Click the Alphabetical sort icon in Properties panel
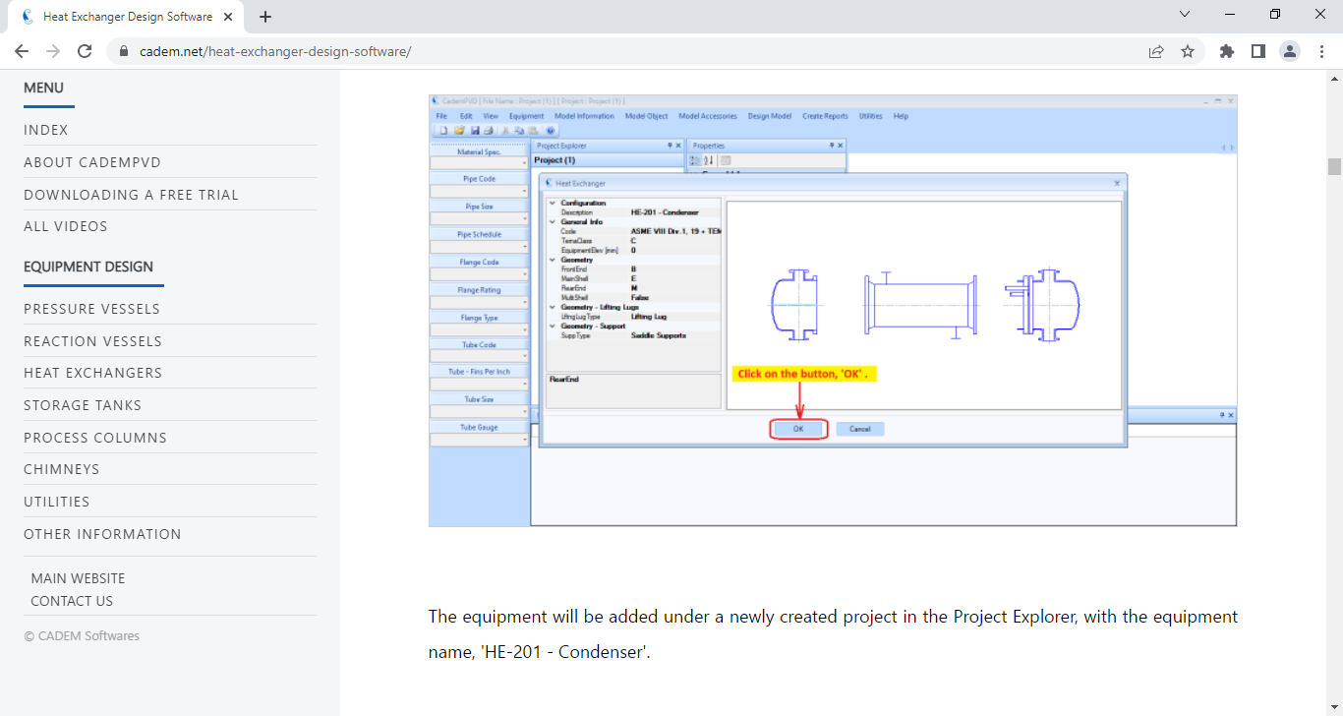 tap(707, 159)
